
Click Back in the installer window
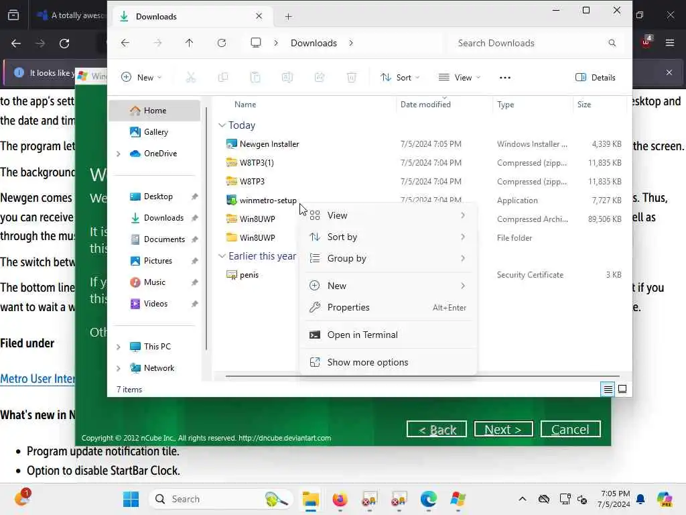click(x=437, y=429)
